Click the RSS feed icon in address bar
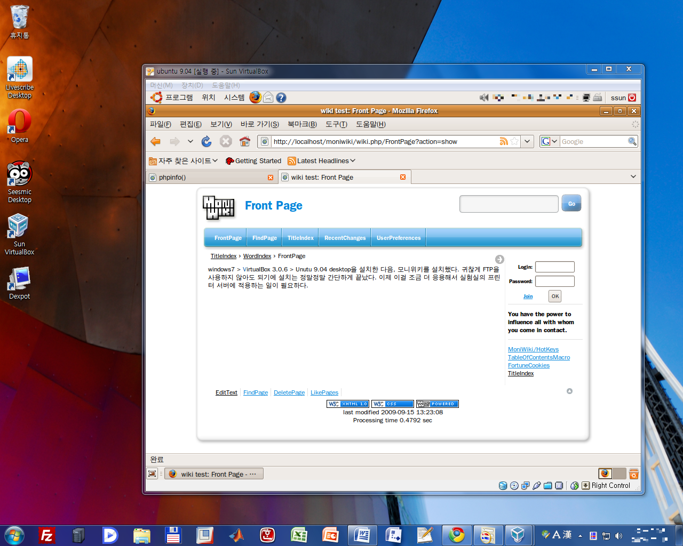 (x=504, y=141)
